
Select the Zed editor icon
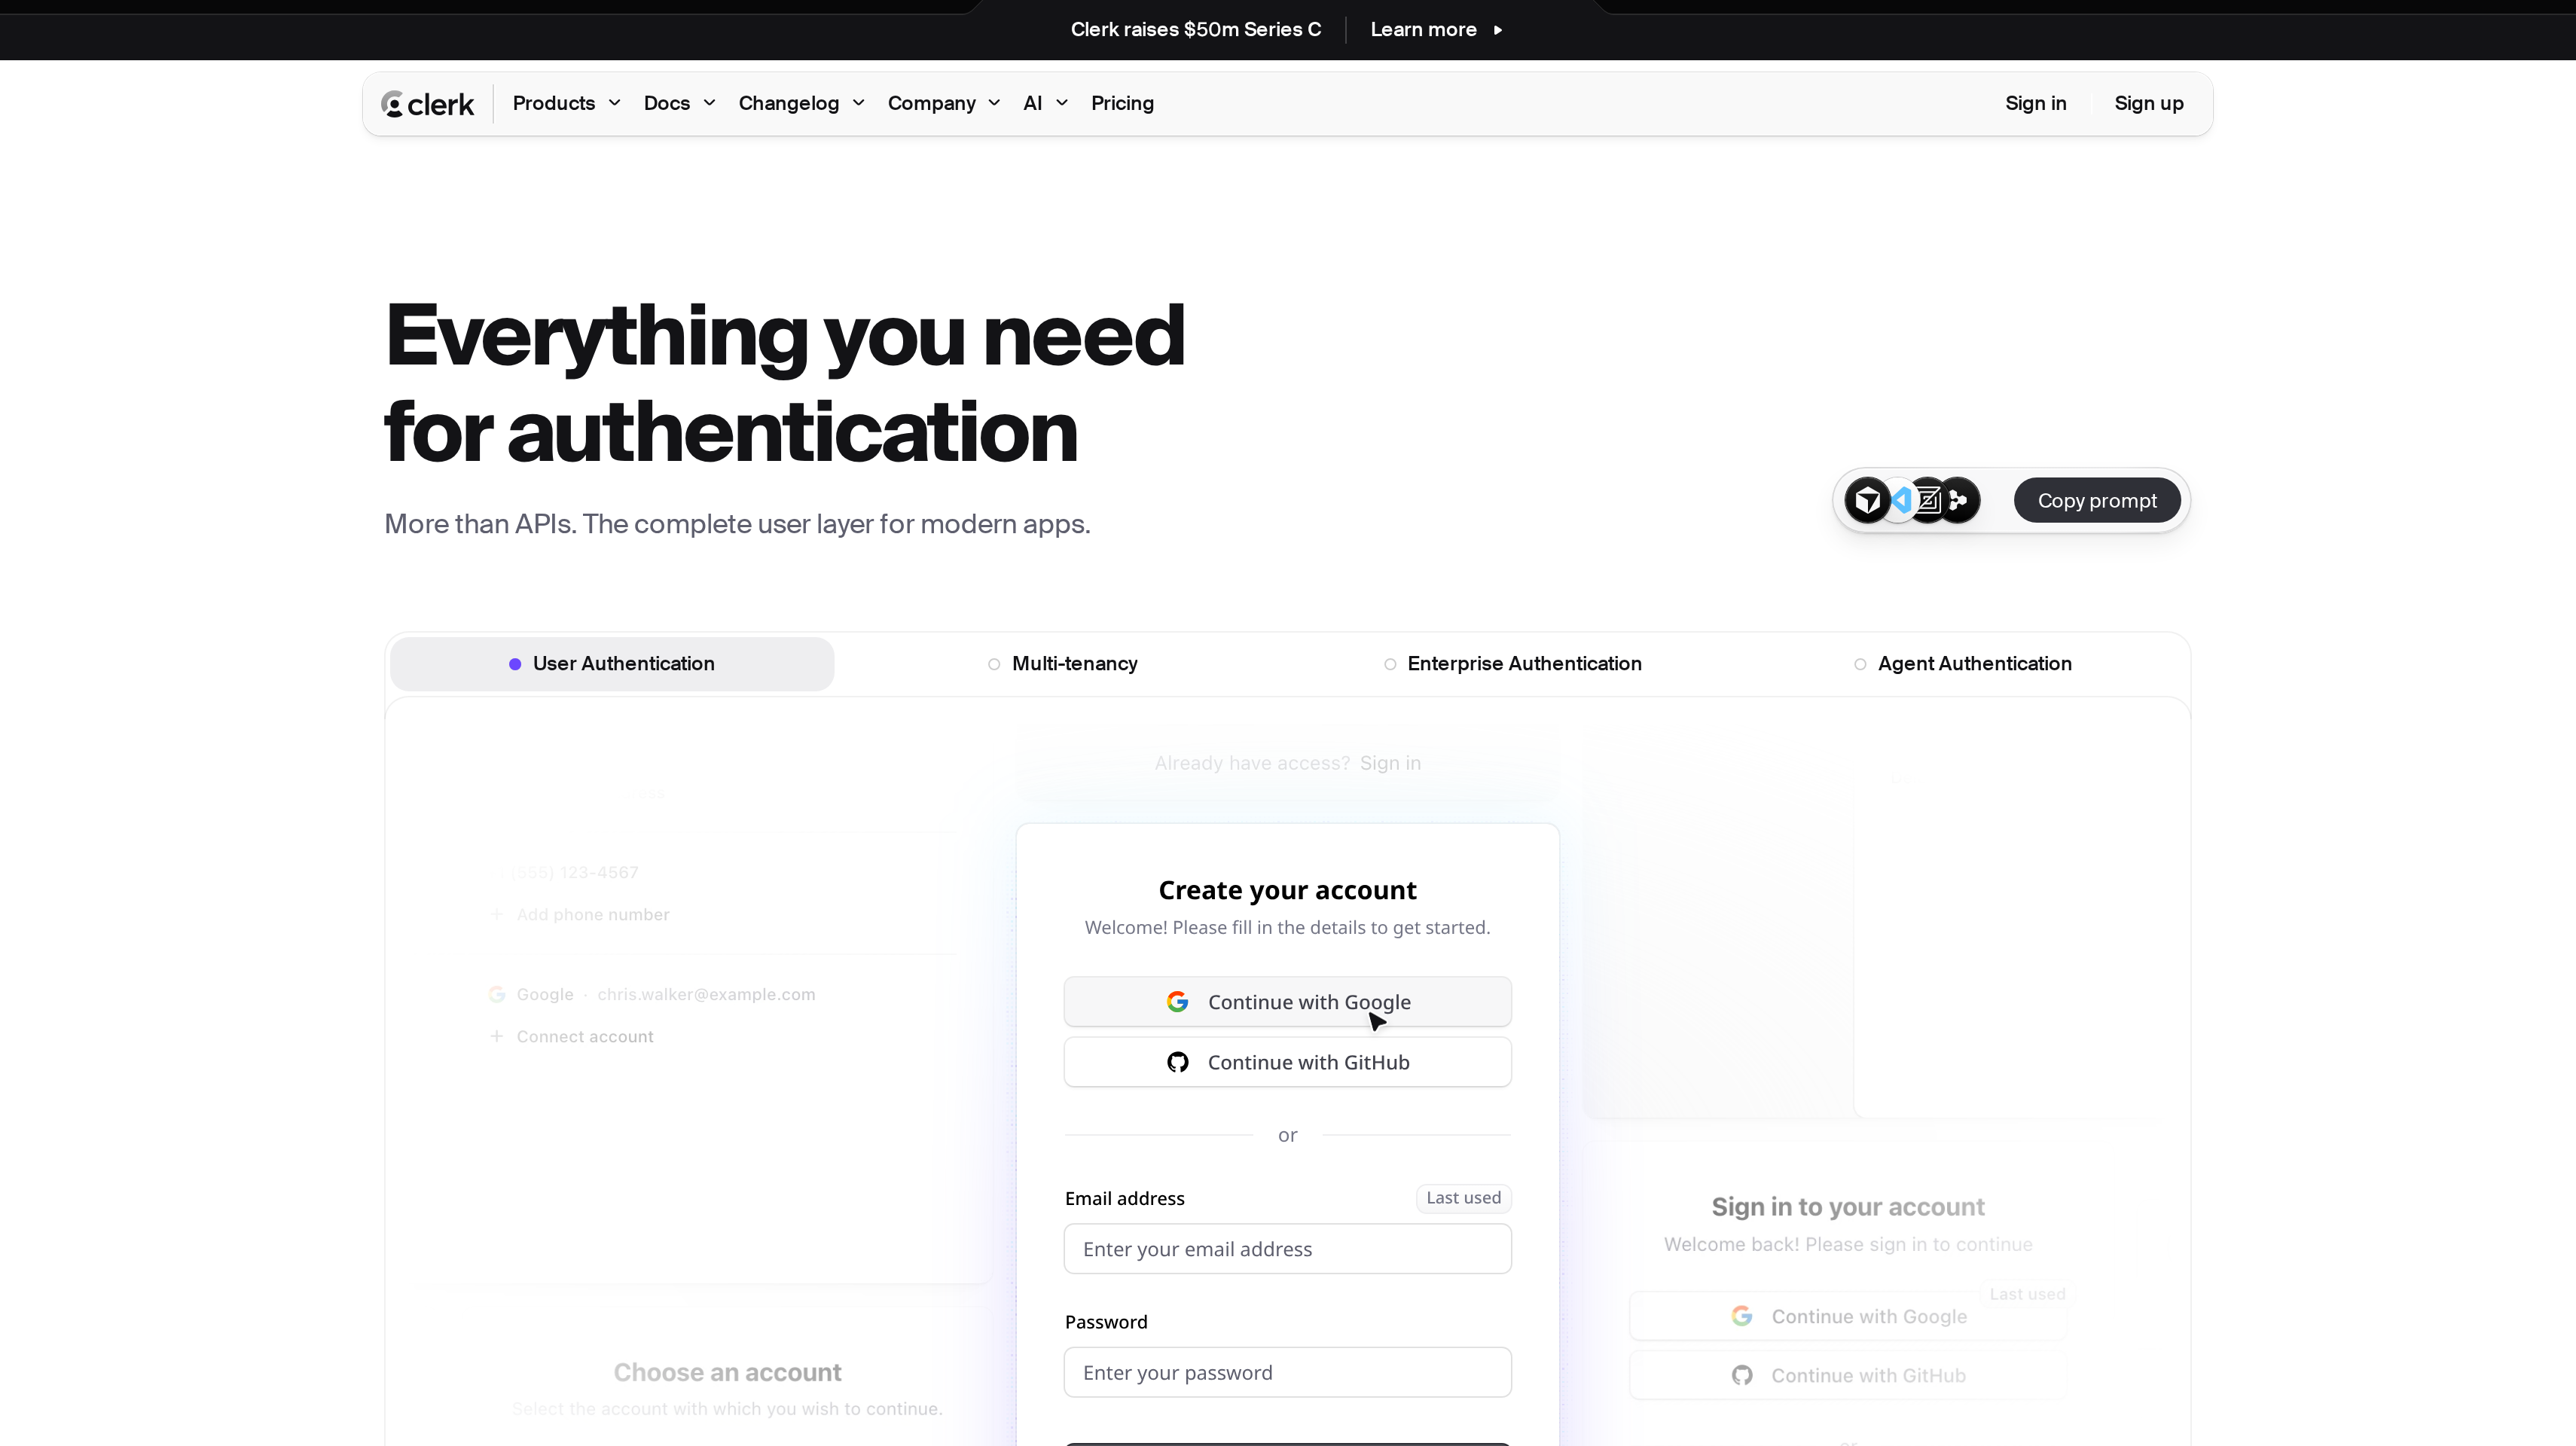coord(1929,500)
